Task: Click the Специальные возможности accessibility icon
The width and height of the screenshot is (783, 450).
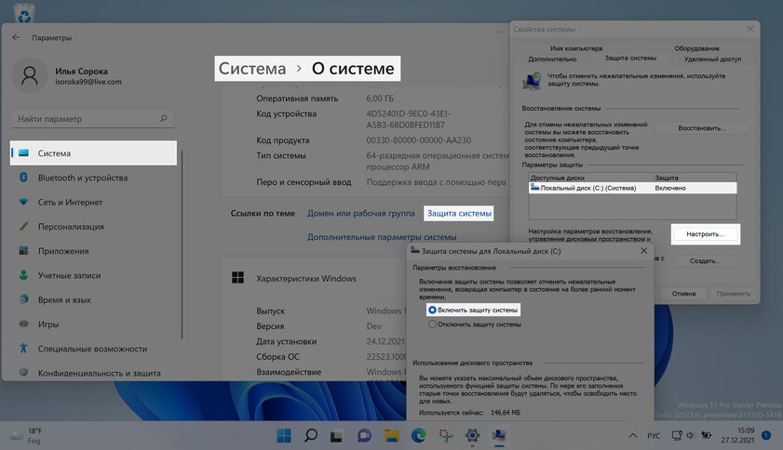Action: (23, 349)
